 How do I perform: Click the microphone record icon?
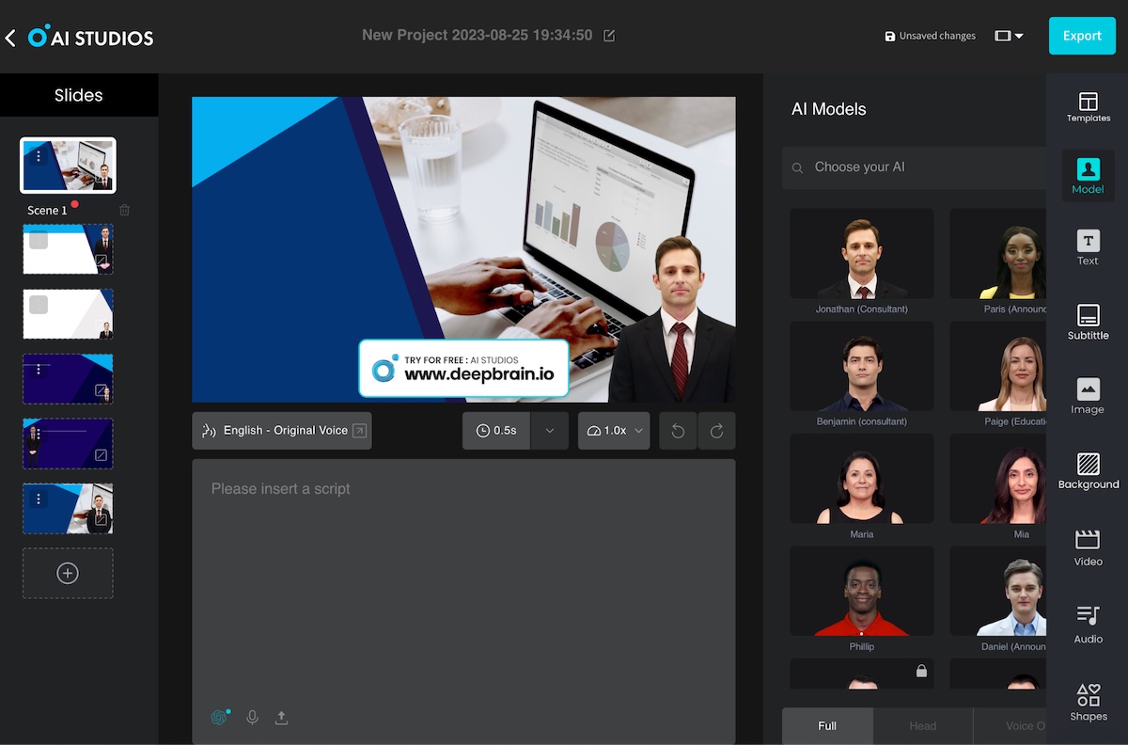[x=252, y=718]
